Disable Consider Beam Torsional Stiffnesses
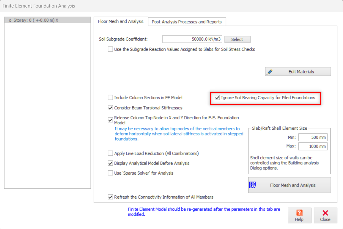This screenshot has height=229, width=343. coord(110,108)
